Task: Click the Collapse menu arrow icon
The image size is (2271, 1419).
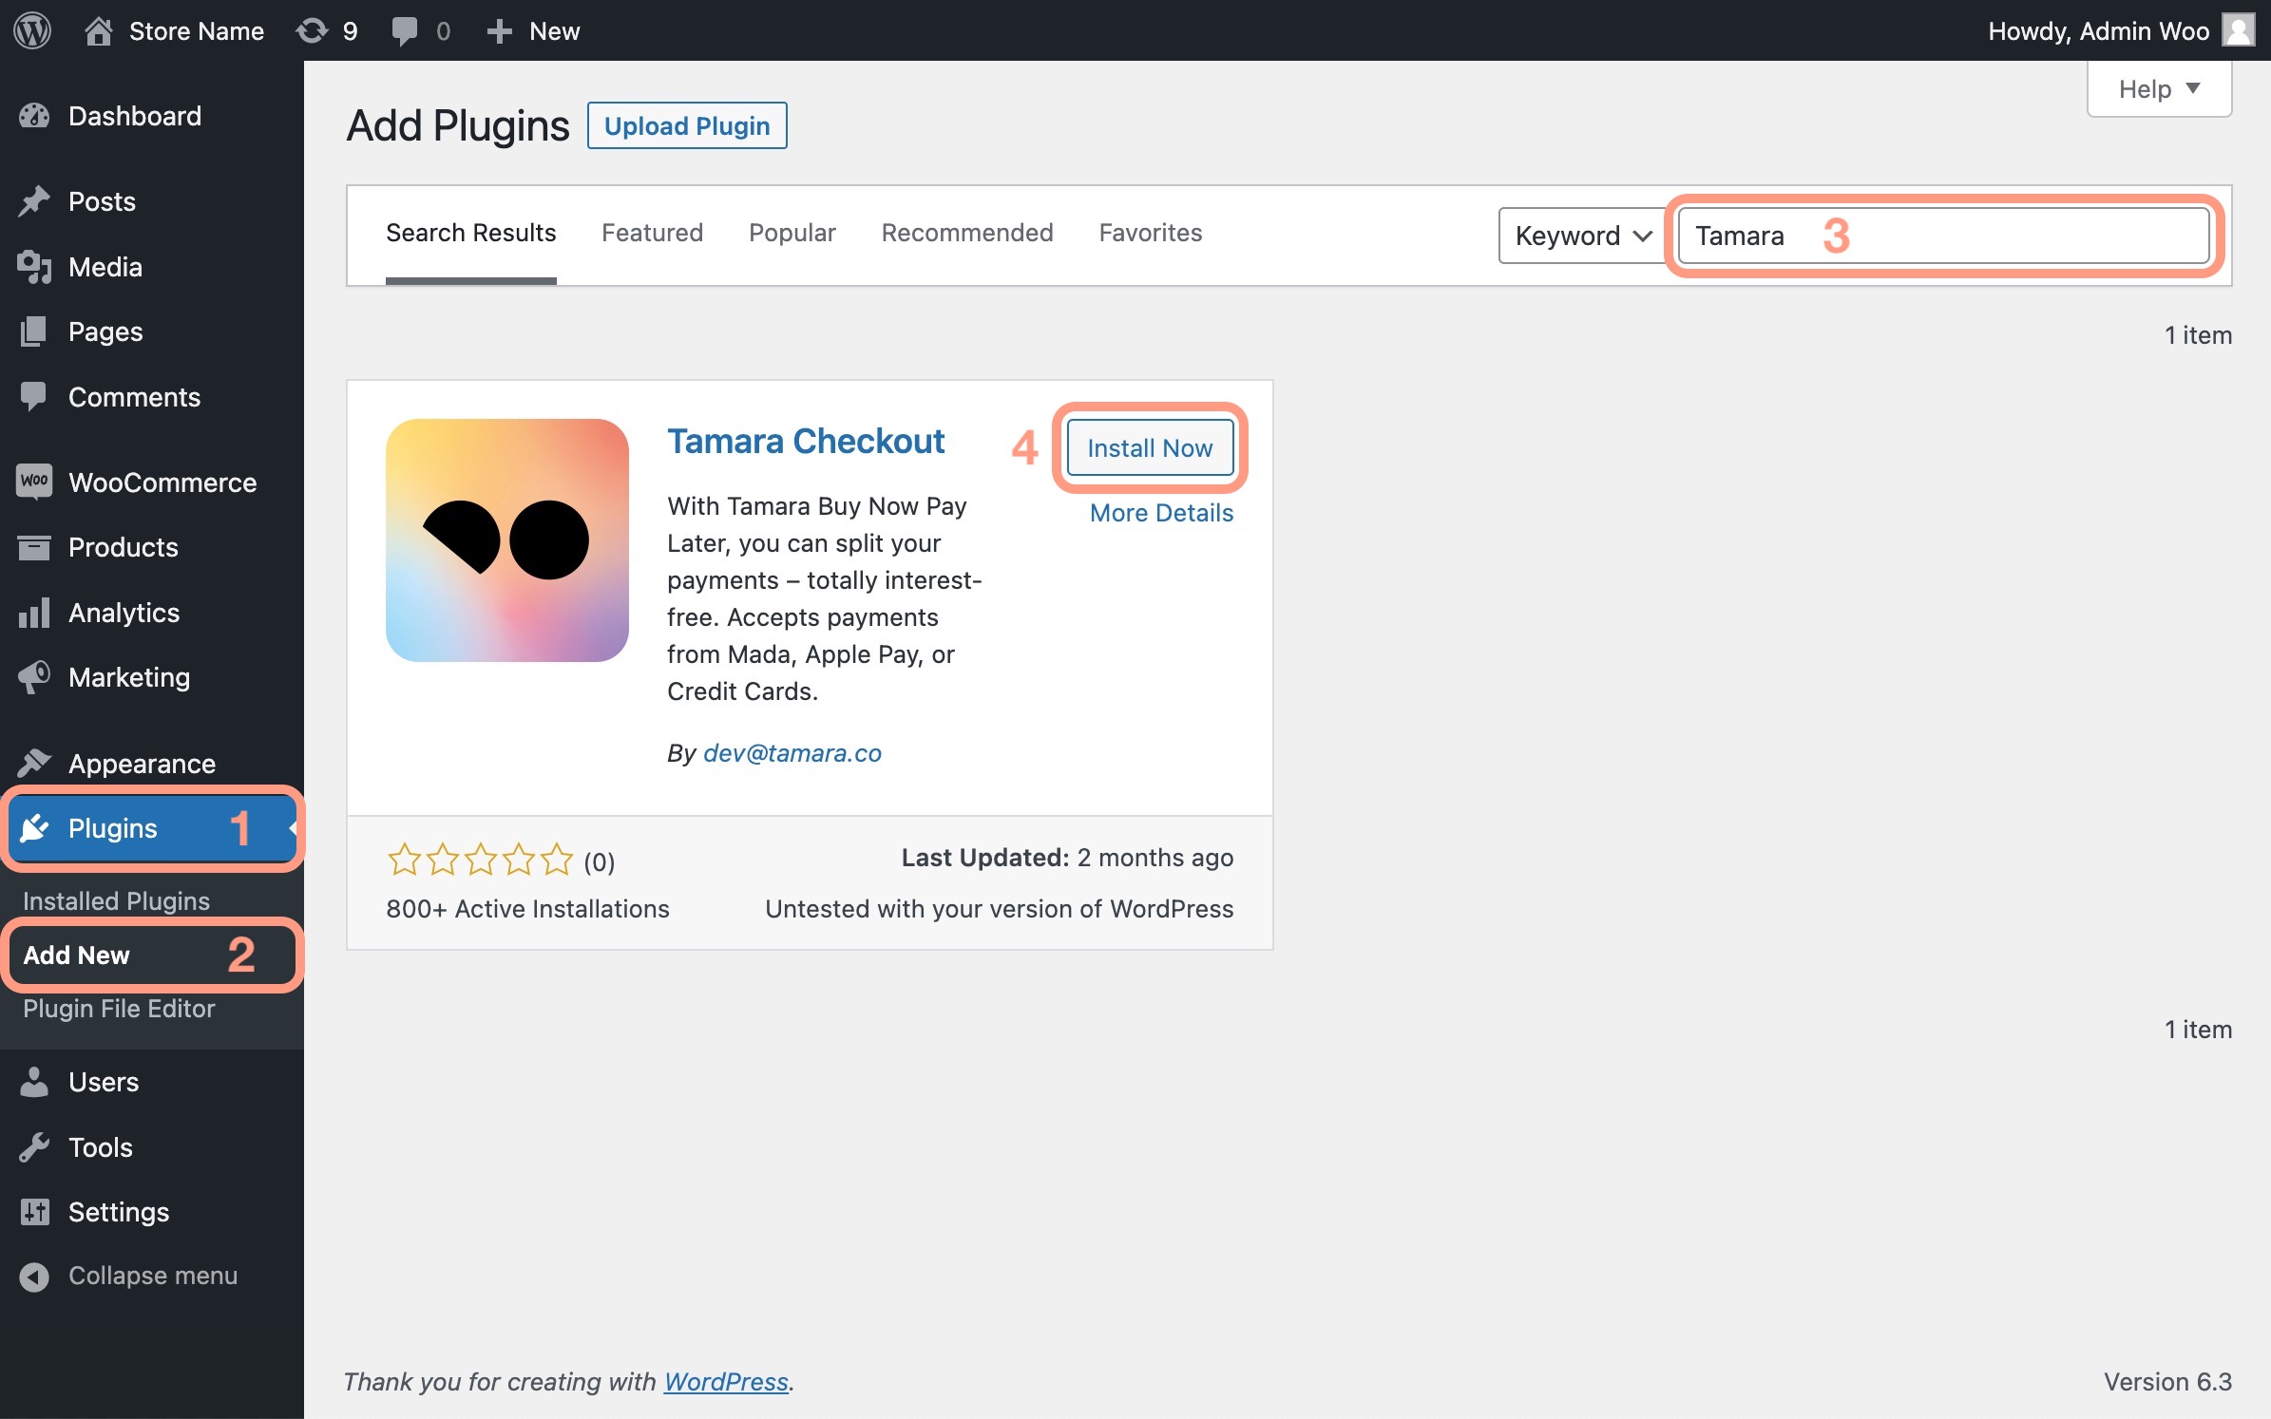Action: (x=34, y=1276)
